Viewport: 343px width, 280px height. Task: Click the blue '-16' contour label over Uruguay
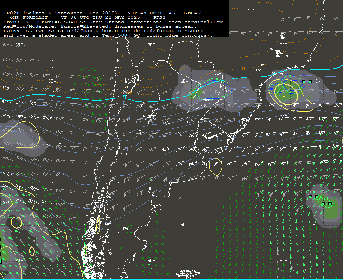(x=218, y=139)
